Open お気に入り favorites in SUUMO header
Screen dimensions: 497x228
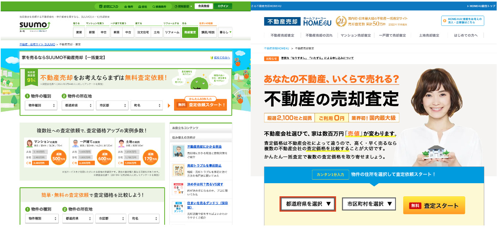click(x=108, y=6)
